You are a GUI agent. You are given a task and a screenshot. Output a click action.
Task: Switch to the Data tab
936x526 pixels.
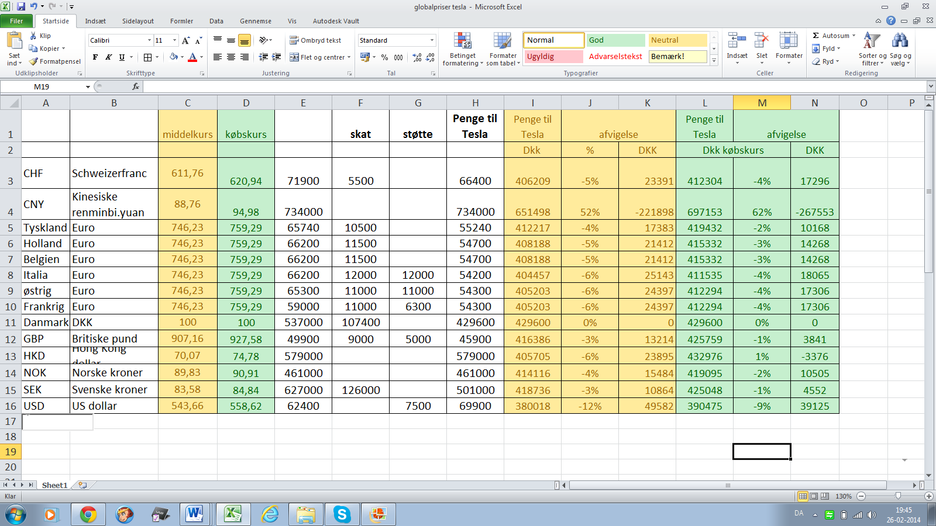(x=216, y=21)
